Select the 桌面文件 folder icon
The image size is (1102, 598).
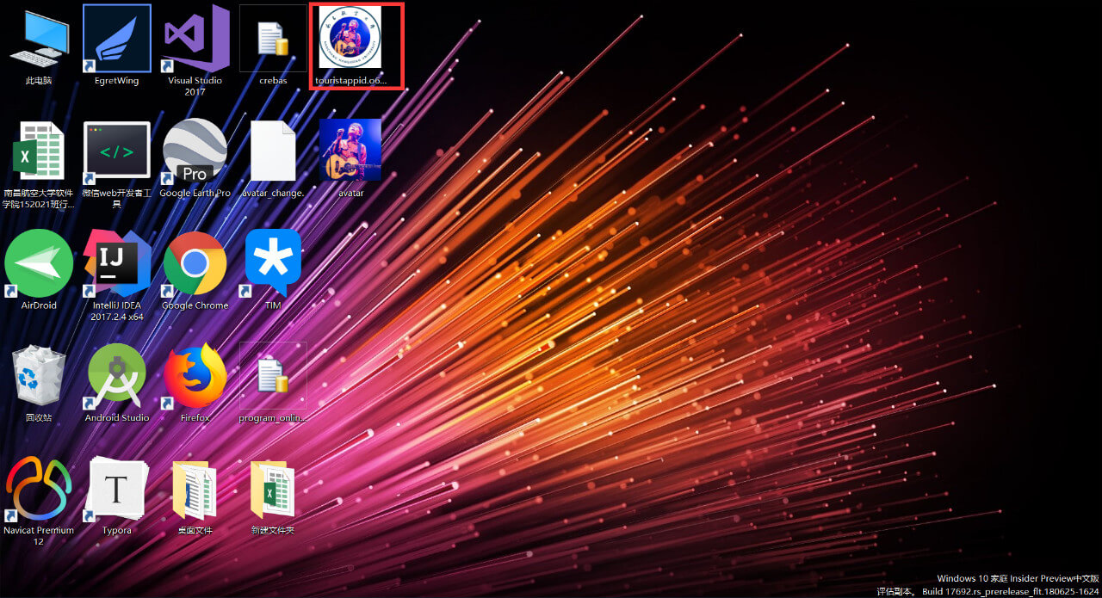pos(195,490)
